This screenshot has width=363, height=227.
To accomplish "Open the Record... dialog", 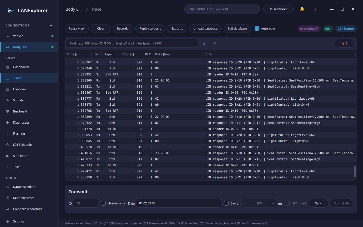I will [x=123, y=29].
